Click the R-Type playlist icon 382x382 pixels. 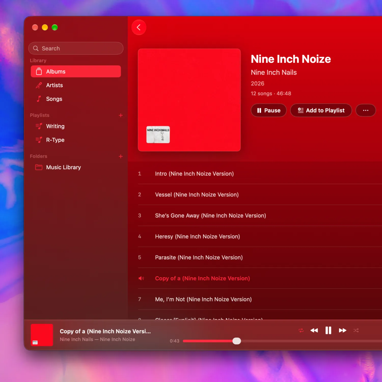tap(39, 140)
